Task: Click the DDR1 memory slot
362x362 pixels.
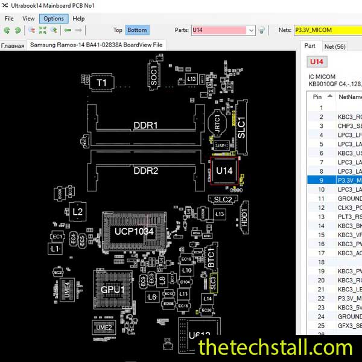Action: [x=145, y=125]
